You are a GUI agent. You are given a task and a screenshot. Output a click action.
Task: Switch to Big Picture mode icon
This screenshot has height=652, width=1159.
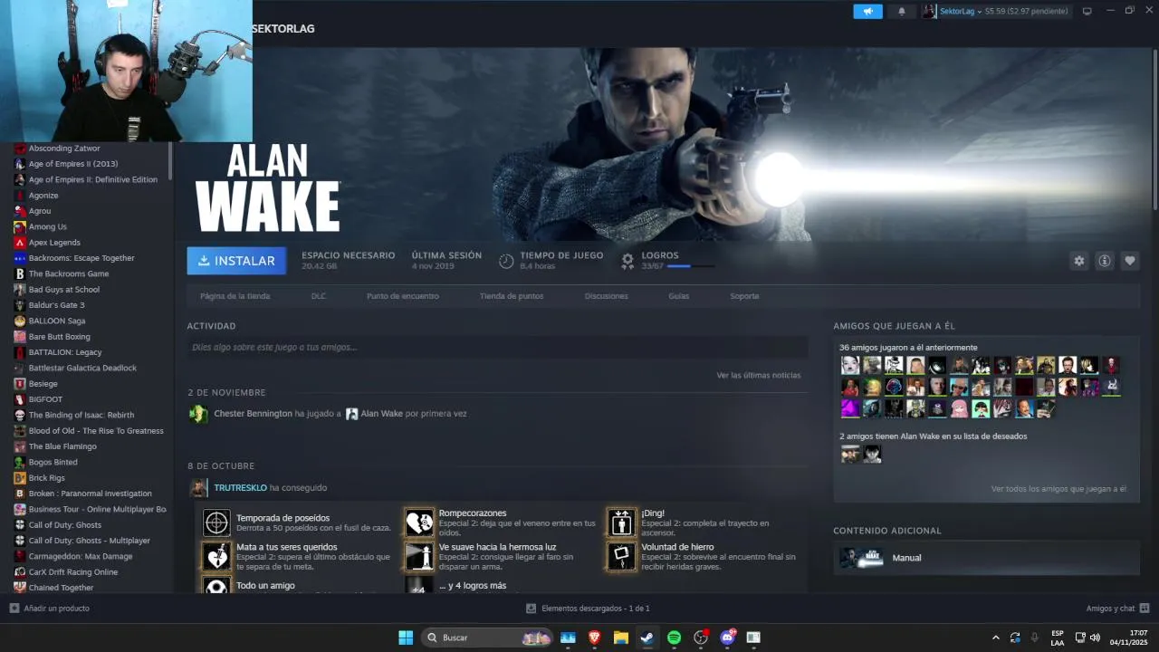coord(1087,11)
